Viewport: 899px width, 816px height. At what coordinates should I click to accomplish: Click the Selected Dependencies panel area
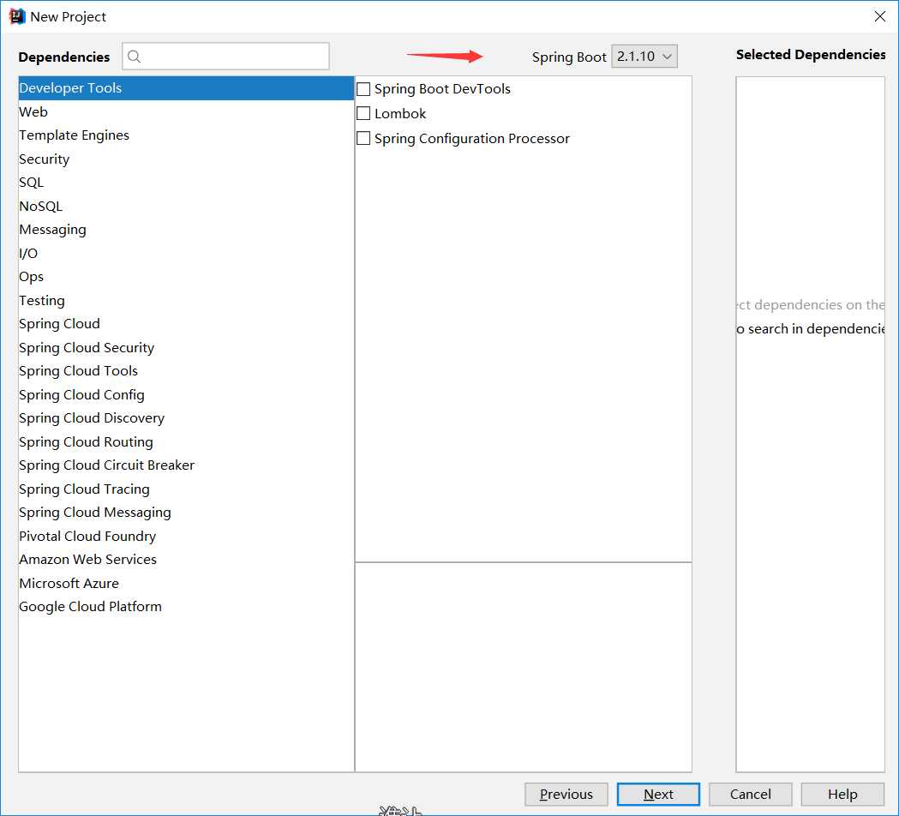click(810, 424)
